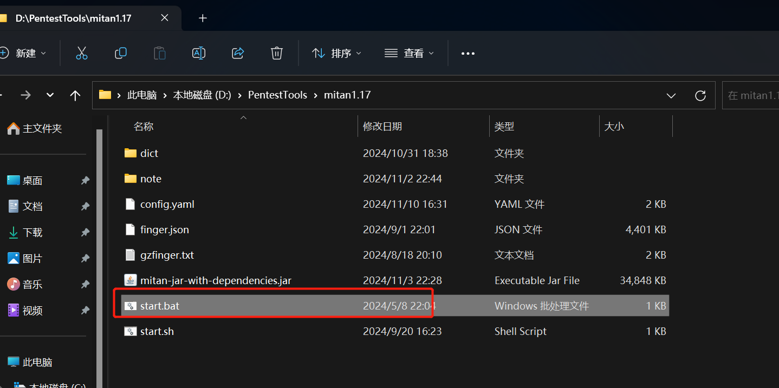Open the three-dot more options menu

pos(468,53)
